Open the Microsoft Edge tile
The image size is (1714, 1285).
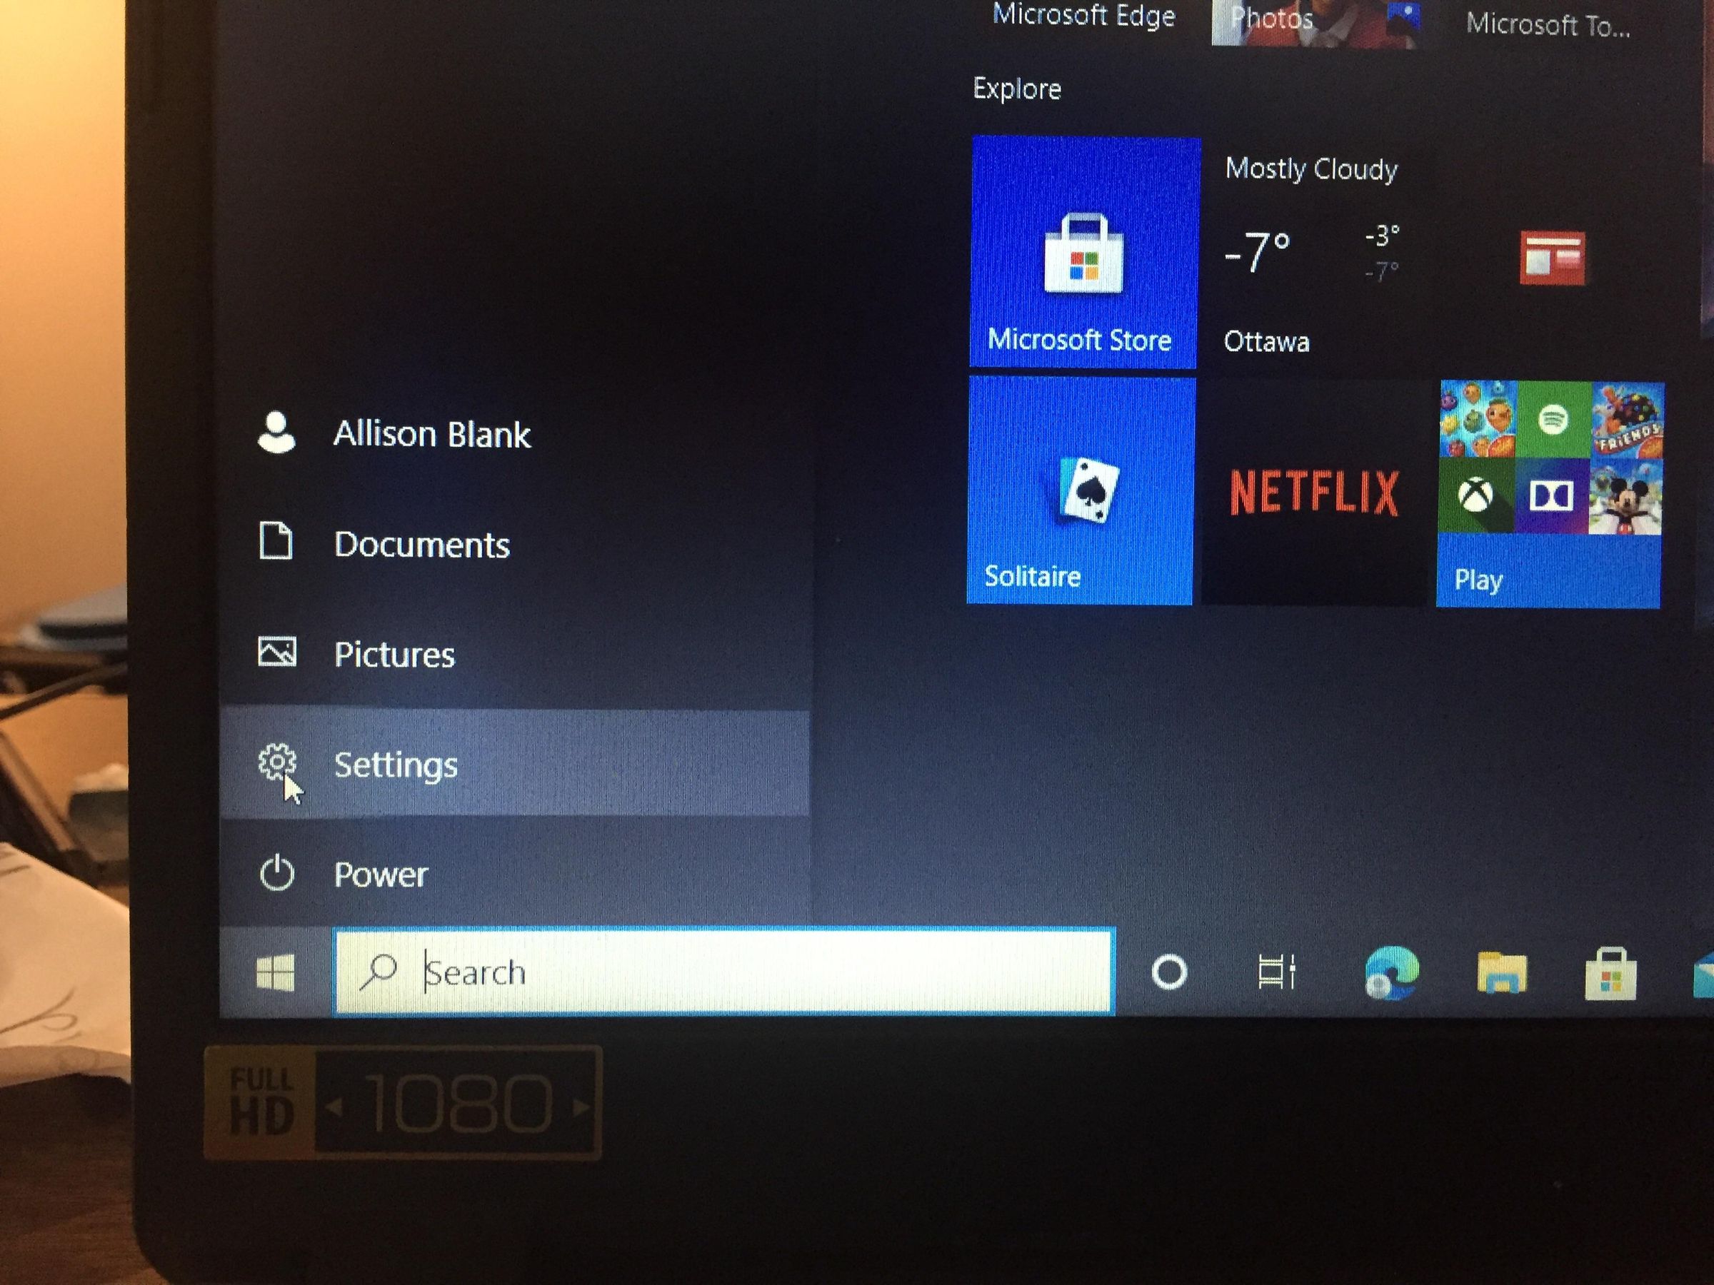[1083, 17]
